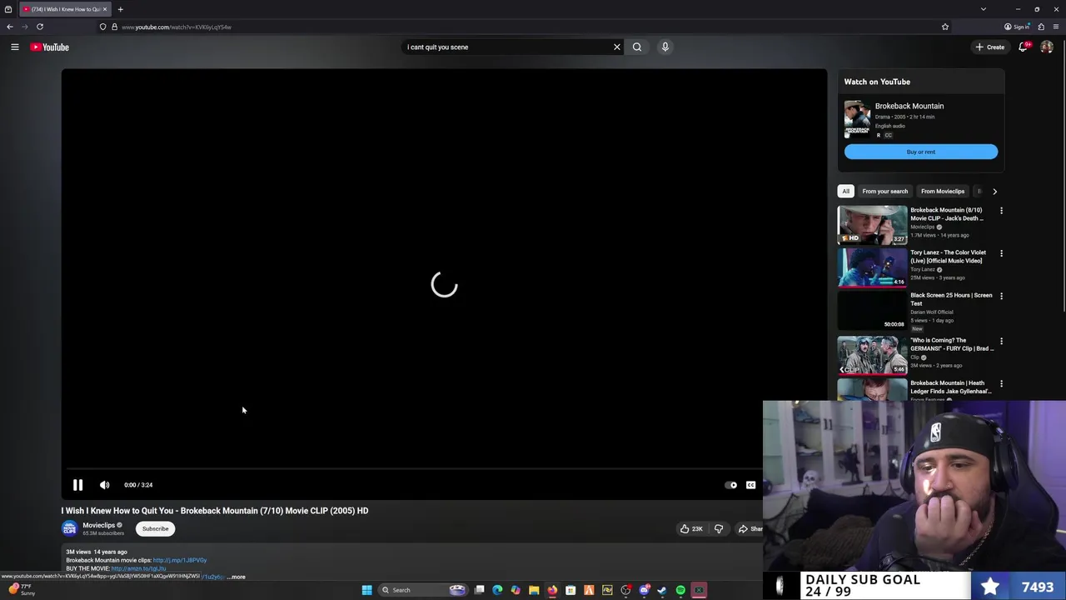The height and width of the screenshot is (600, 1066).
Task: Click the taskbar Search box
Action: pyautogui.click(x=423, y=590)
